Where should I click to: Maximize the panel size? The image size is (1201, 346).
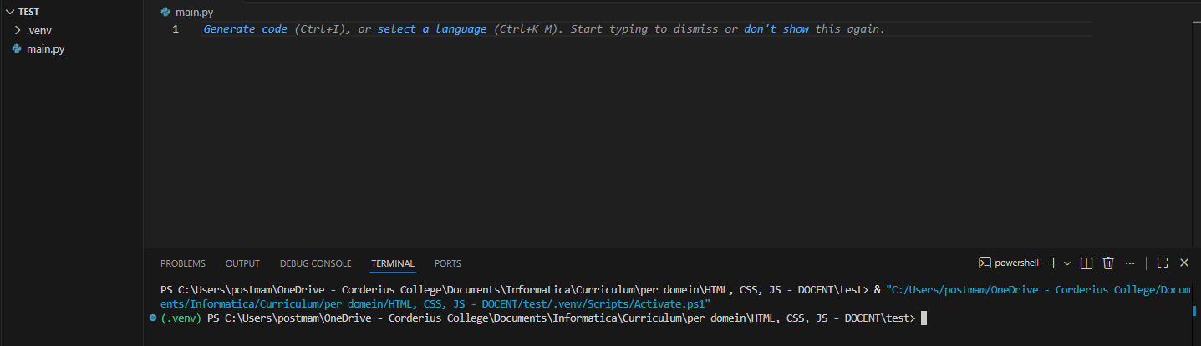[1162, 263]
